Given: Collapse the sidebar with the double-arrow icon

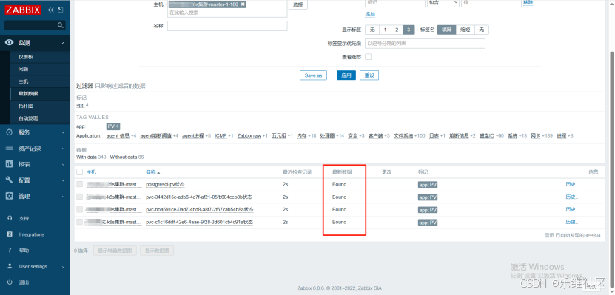Looking at the screenshot, I should (50, 10).
